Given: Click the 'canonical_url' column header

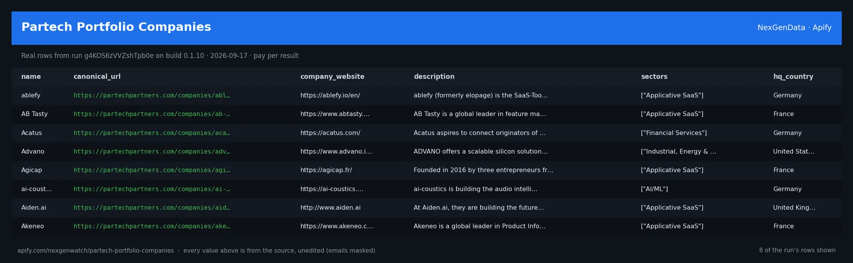Looking at the screenshot, I should point(97,77).
